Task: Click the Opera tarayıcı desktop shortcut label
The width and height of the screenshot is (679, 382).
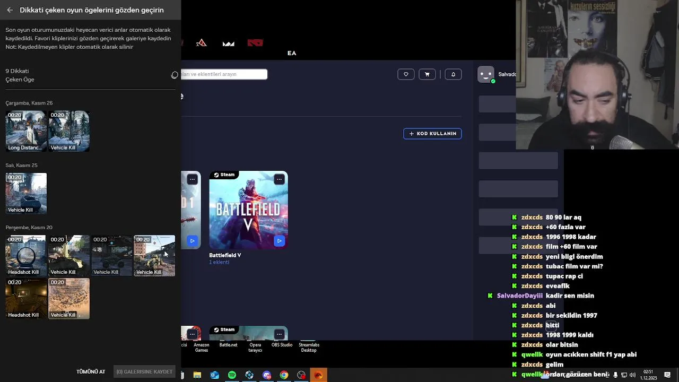Action: pos(255,348)
